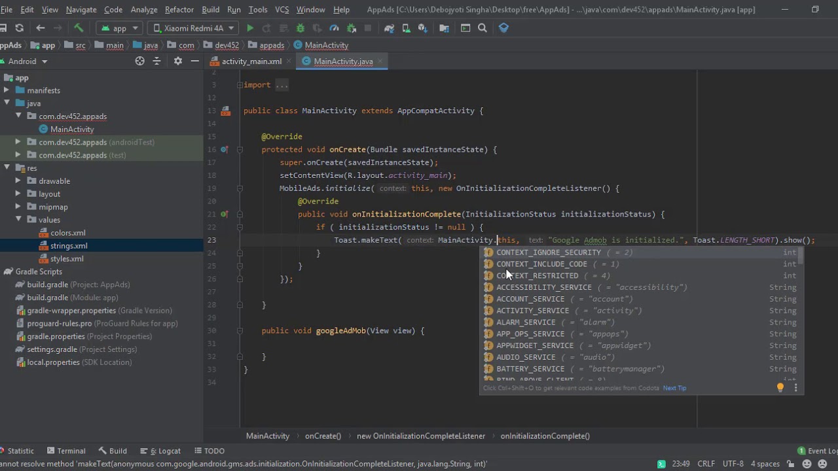Click the Collapse All icon in project panel

156,61
